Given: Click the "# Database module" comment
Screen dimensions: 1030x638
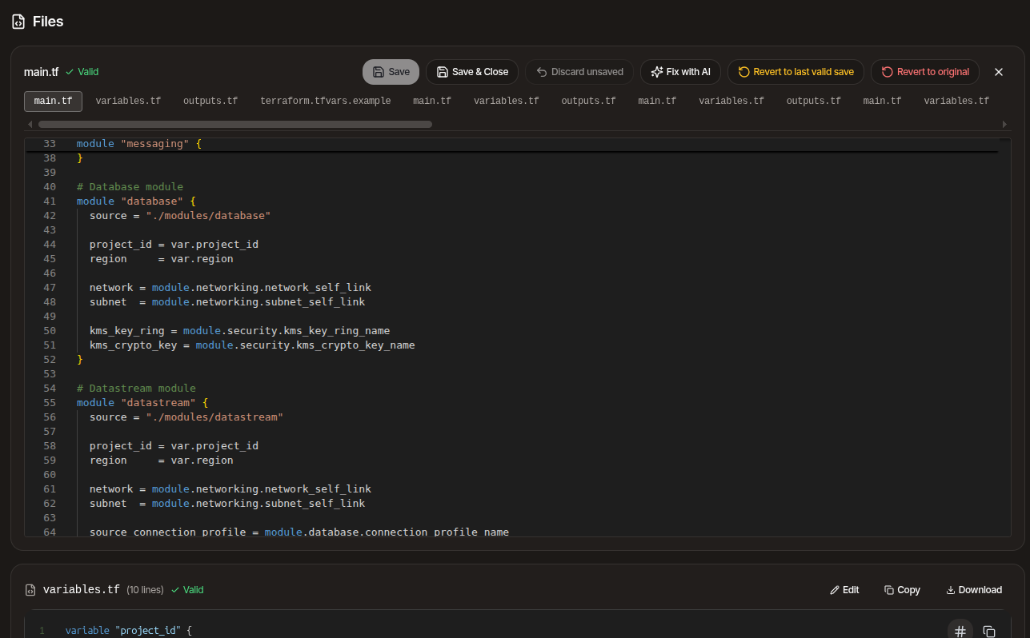Looking at the screenshot, I should (130, 187).
